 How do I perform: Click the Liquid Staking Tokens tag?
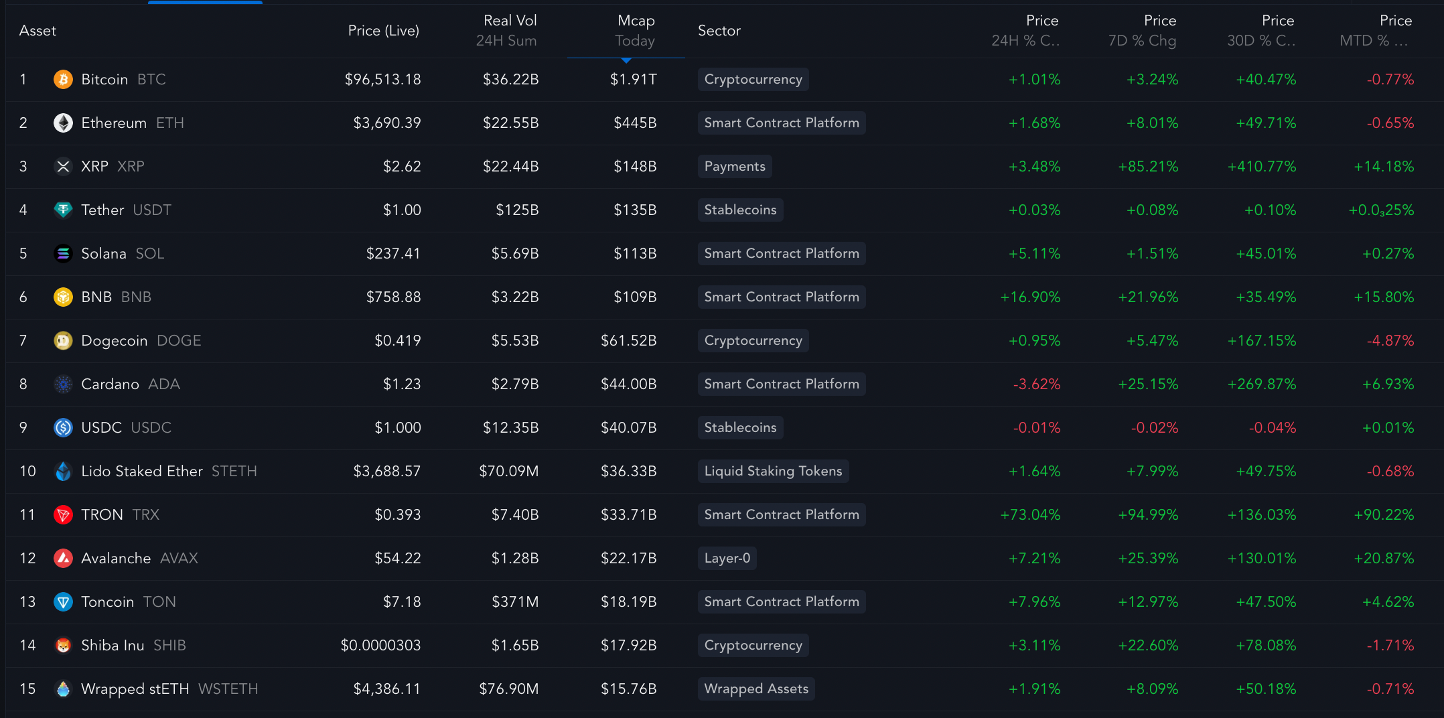(774, 472)
